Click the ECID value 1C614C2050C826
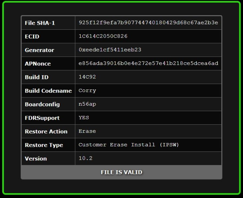The image size is (243, 198). 103,36
